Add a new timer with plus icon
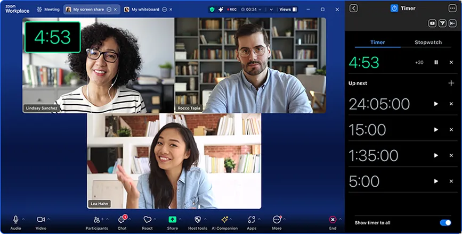The image size is (462, 234). pyautogui.click(x=451, y=83)
